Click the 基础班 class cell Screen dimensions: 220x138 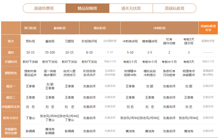click(50, 41)
